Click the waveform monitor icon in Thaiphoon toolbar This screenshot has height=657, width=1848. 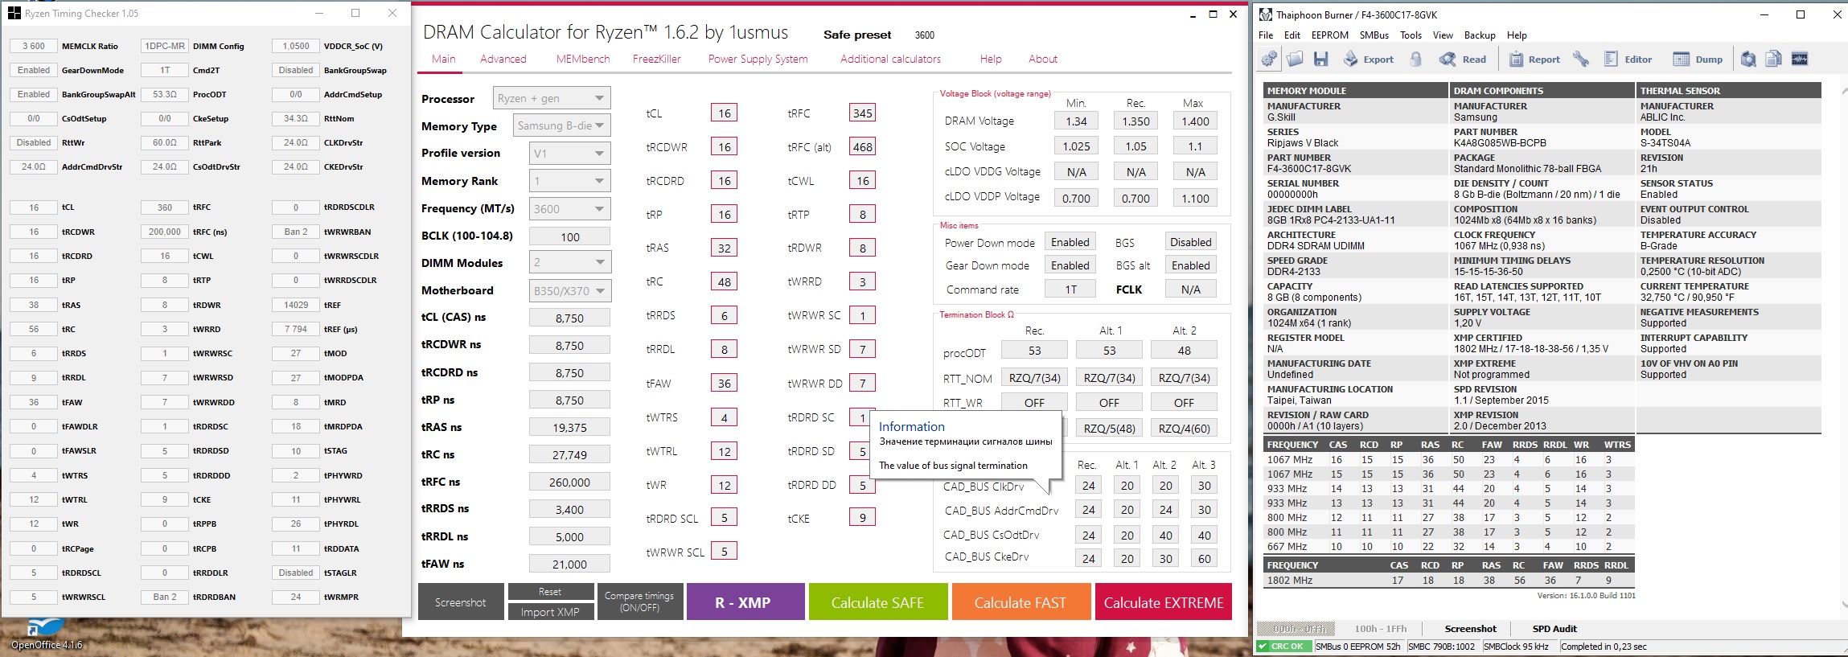tap(1800, 59)
